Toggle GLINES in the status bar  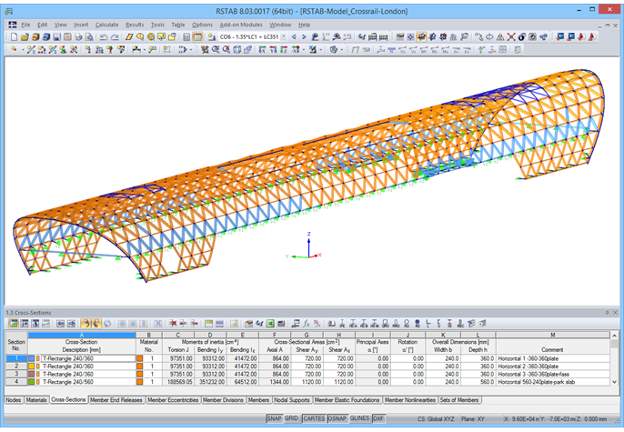coord(359,418)
